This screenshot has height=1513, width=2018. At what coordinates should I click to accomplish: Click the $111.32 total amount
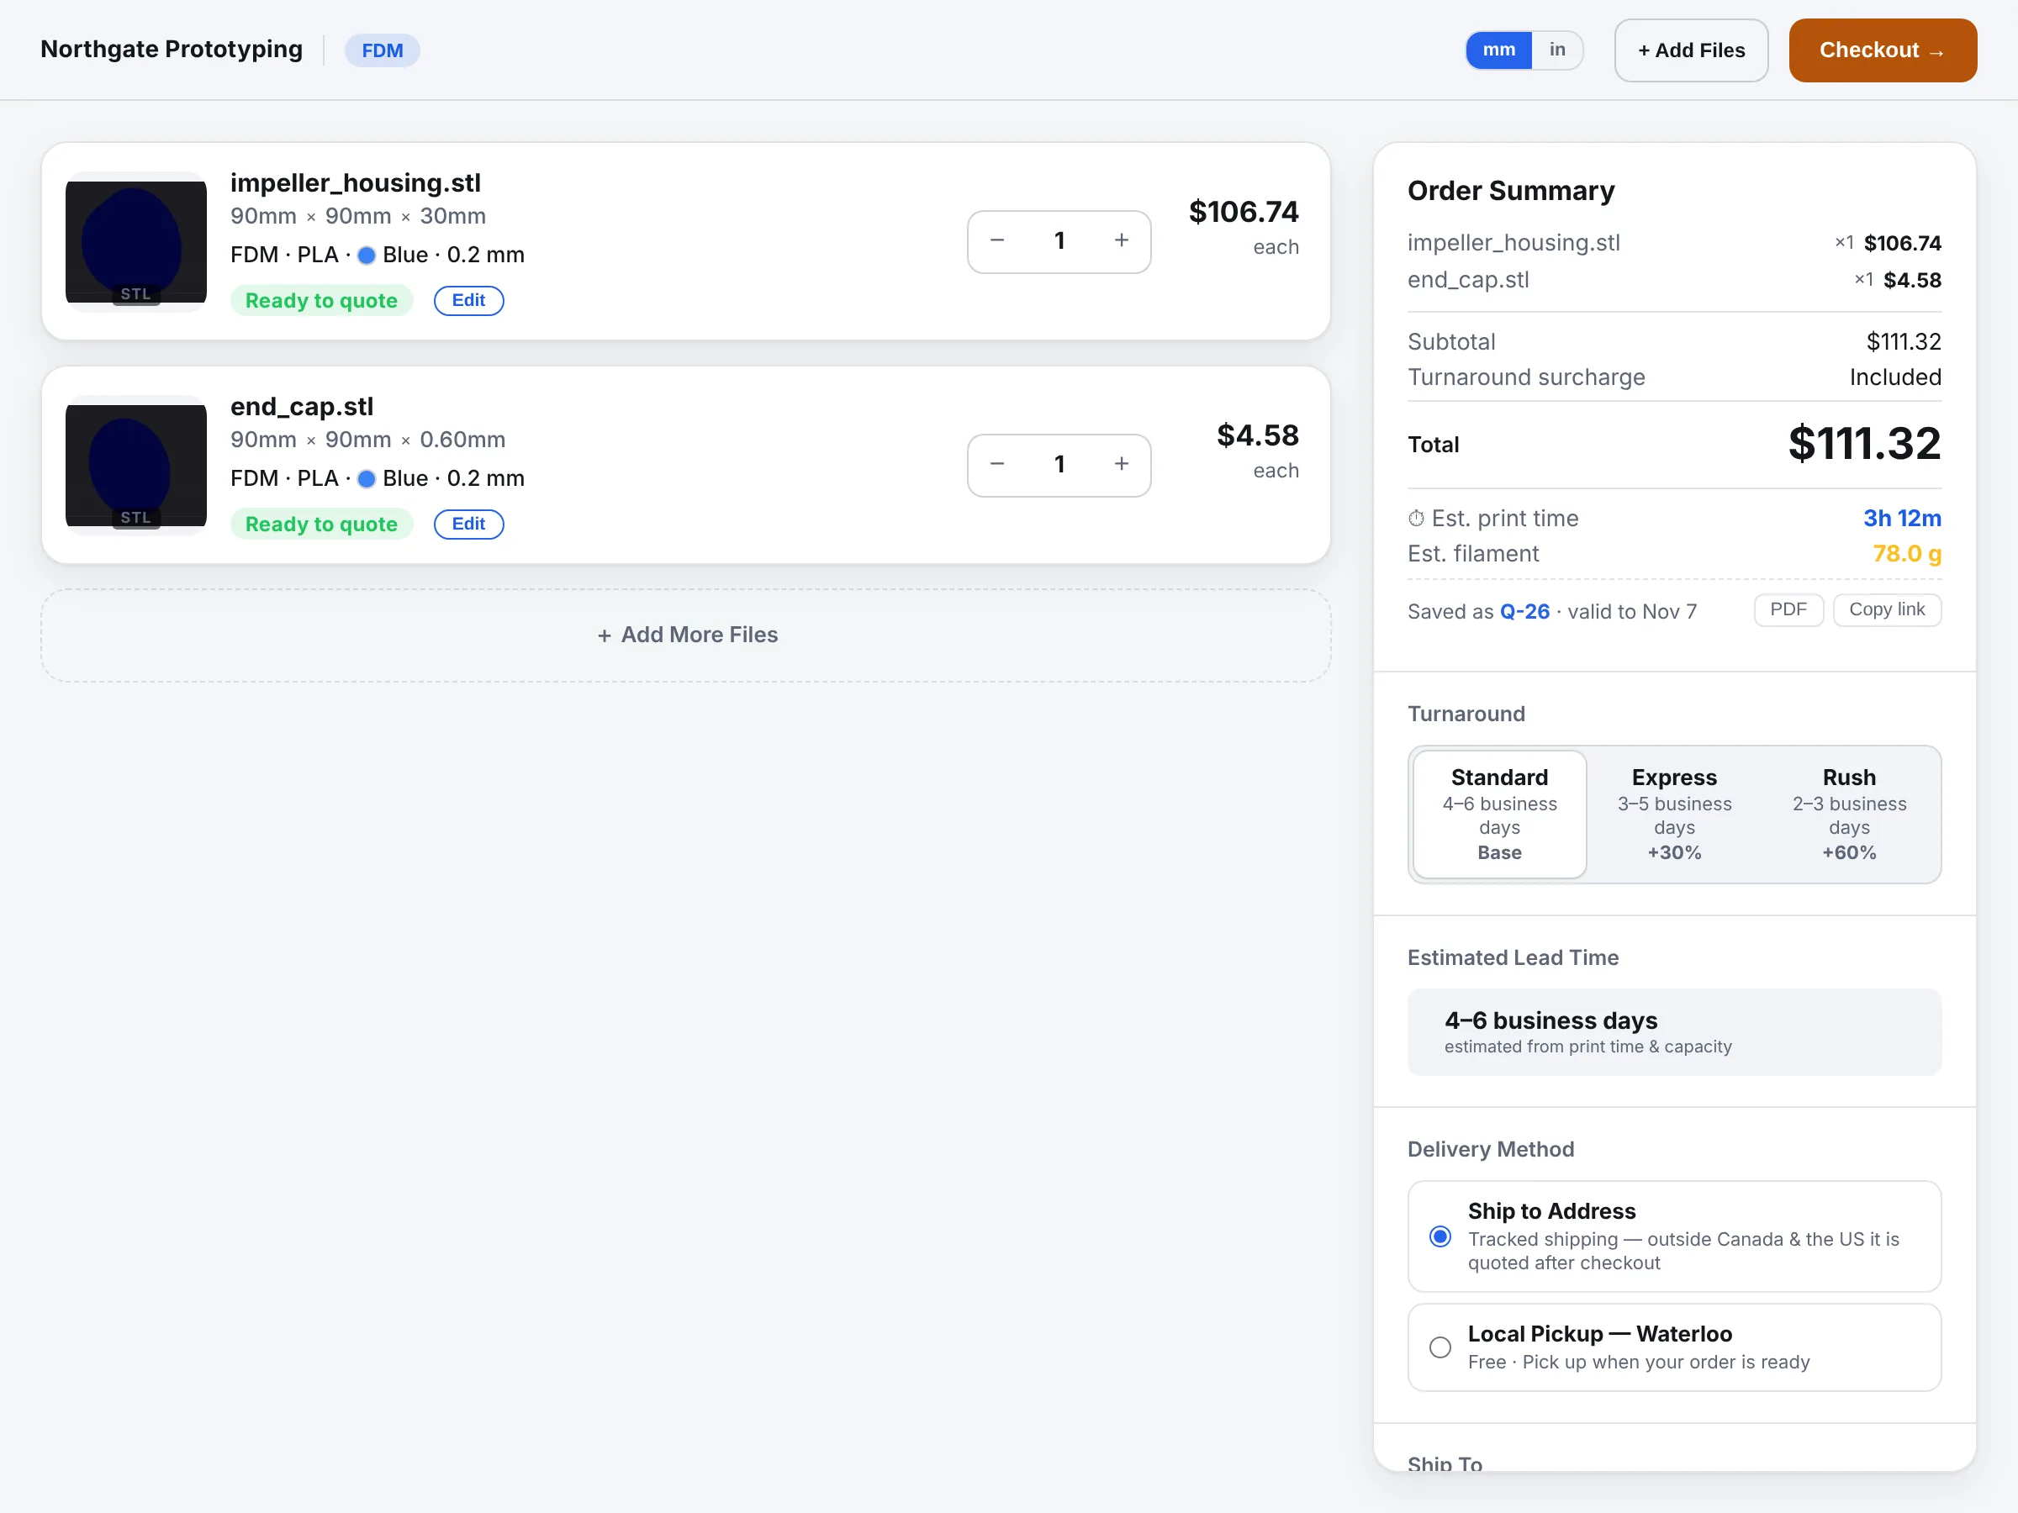pos(1864,443)
